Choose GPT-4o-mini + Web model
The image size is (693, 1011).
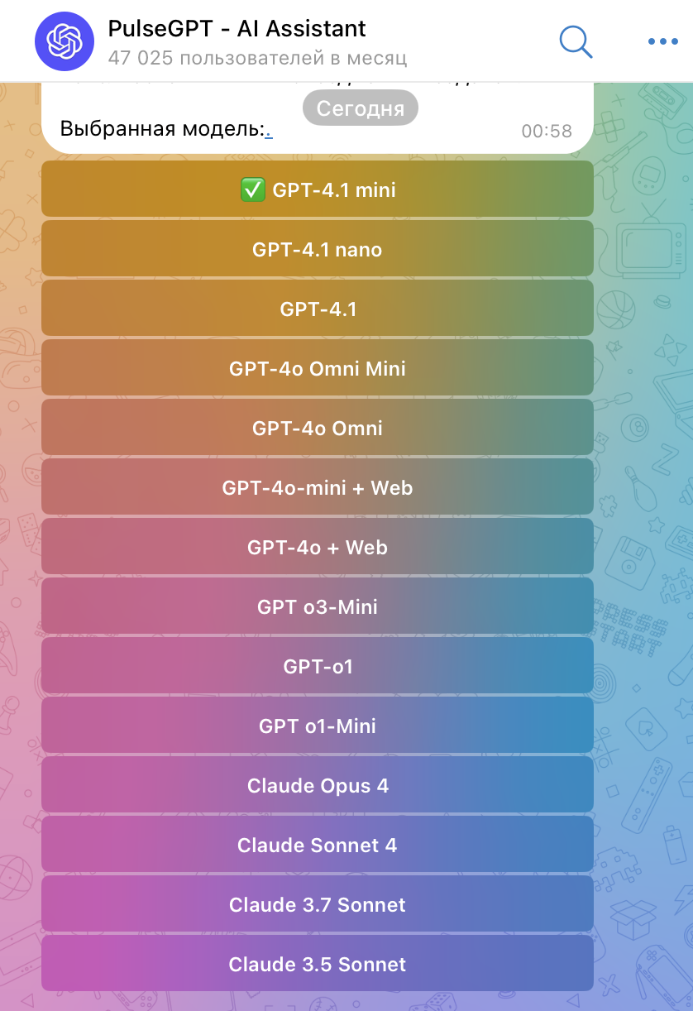click(318, 487)
